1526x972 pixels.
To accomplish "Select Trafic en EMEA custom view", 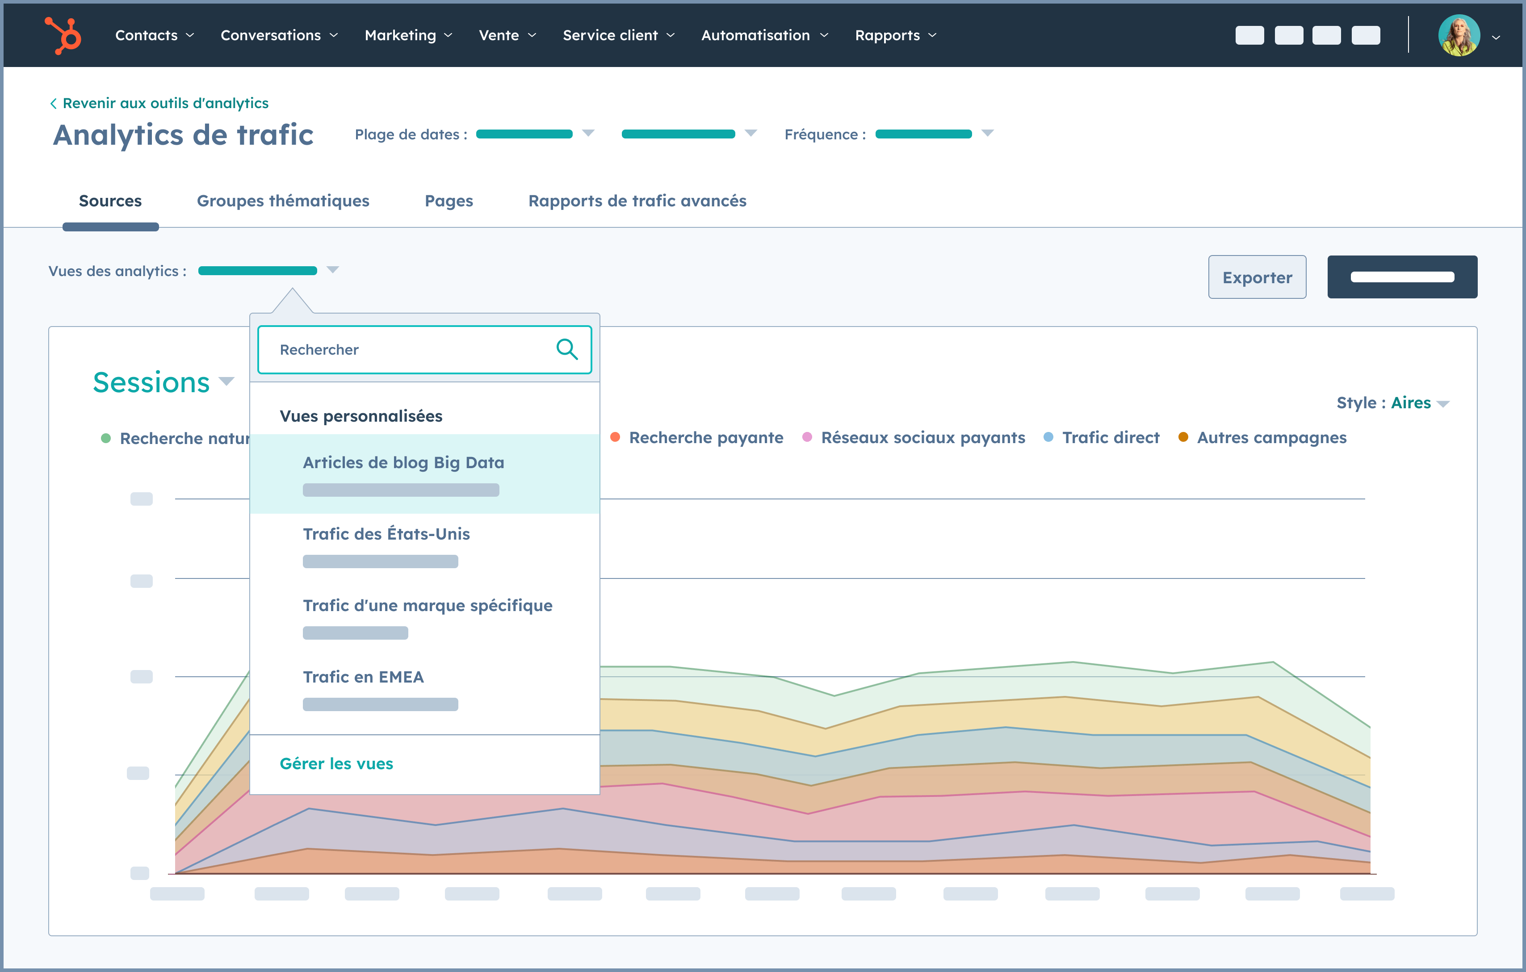I will (364, 676).
